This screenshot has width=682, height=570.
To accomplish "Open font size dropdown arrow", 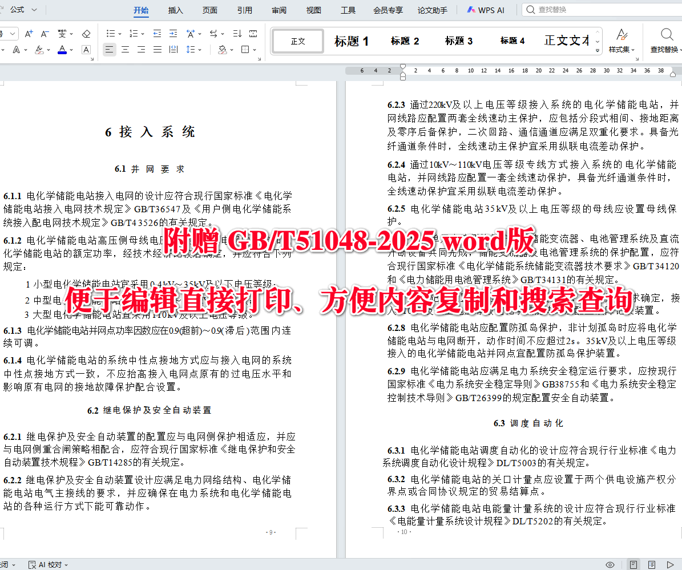I will click(13, 34).
